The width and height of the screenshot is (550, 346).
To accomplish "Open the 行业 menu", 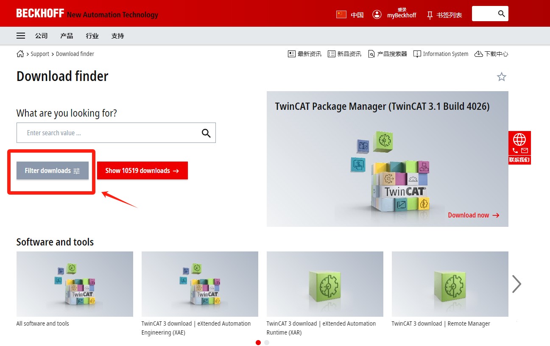I will point(92,36).
